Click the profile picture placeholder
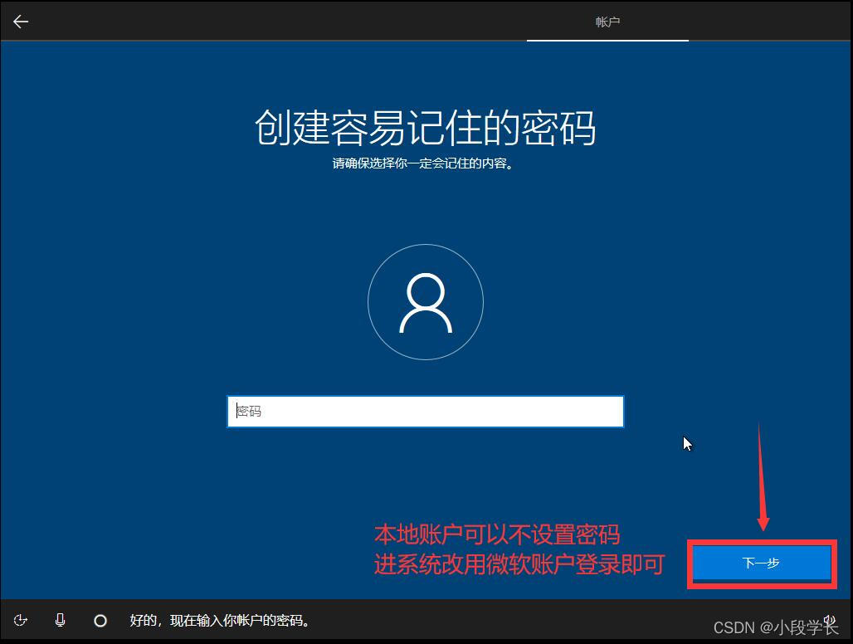Image resolution: width=853 pixels, height=644 pixels. tap(426, 301)
